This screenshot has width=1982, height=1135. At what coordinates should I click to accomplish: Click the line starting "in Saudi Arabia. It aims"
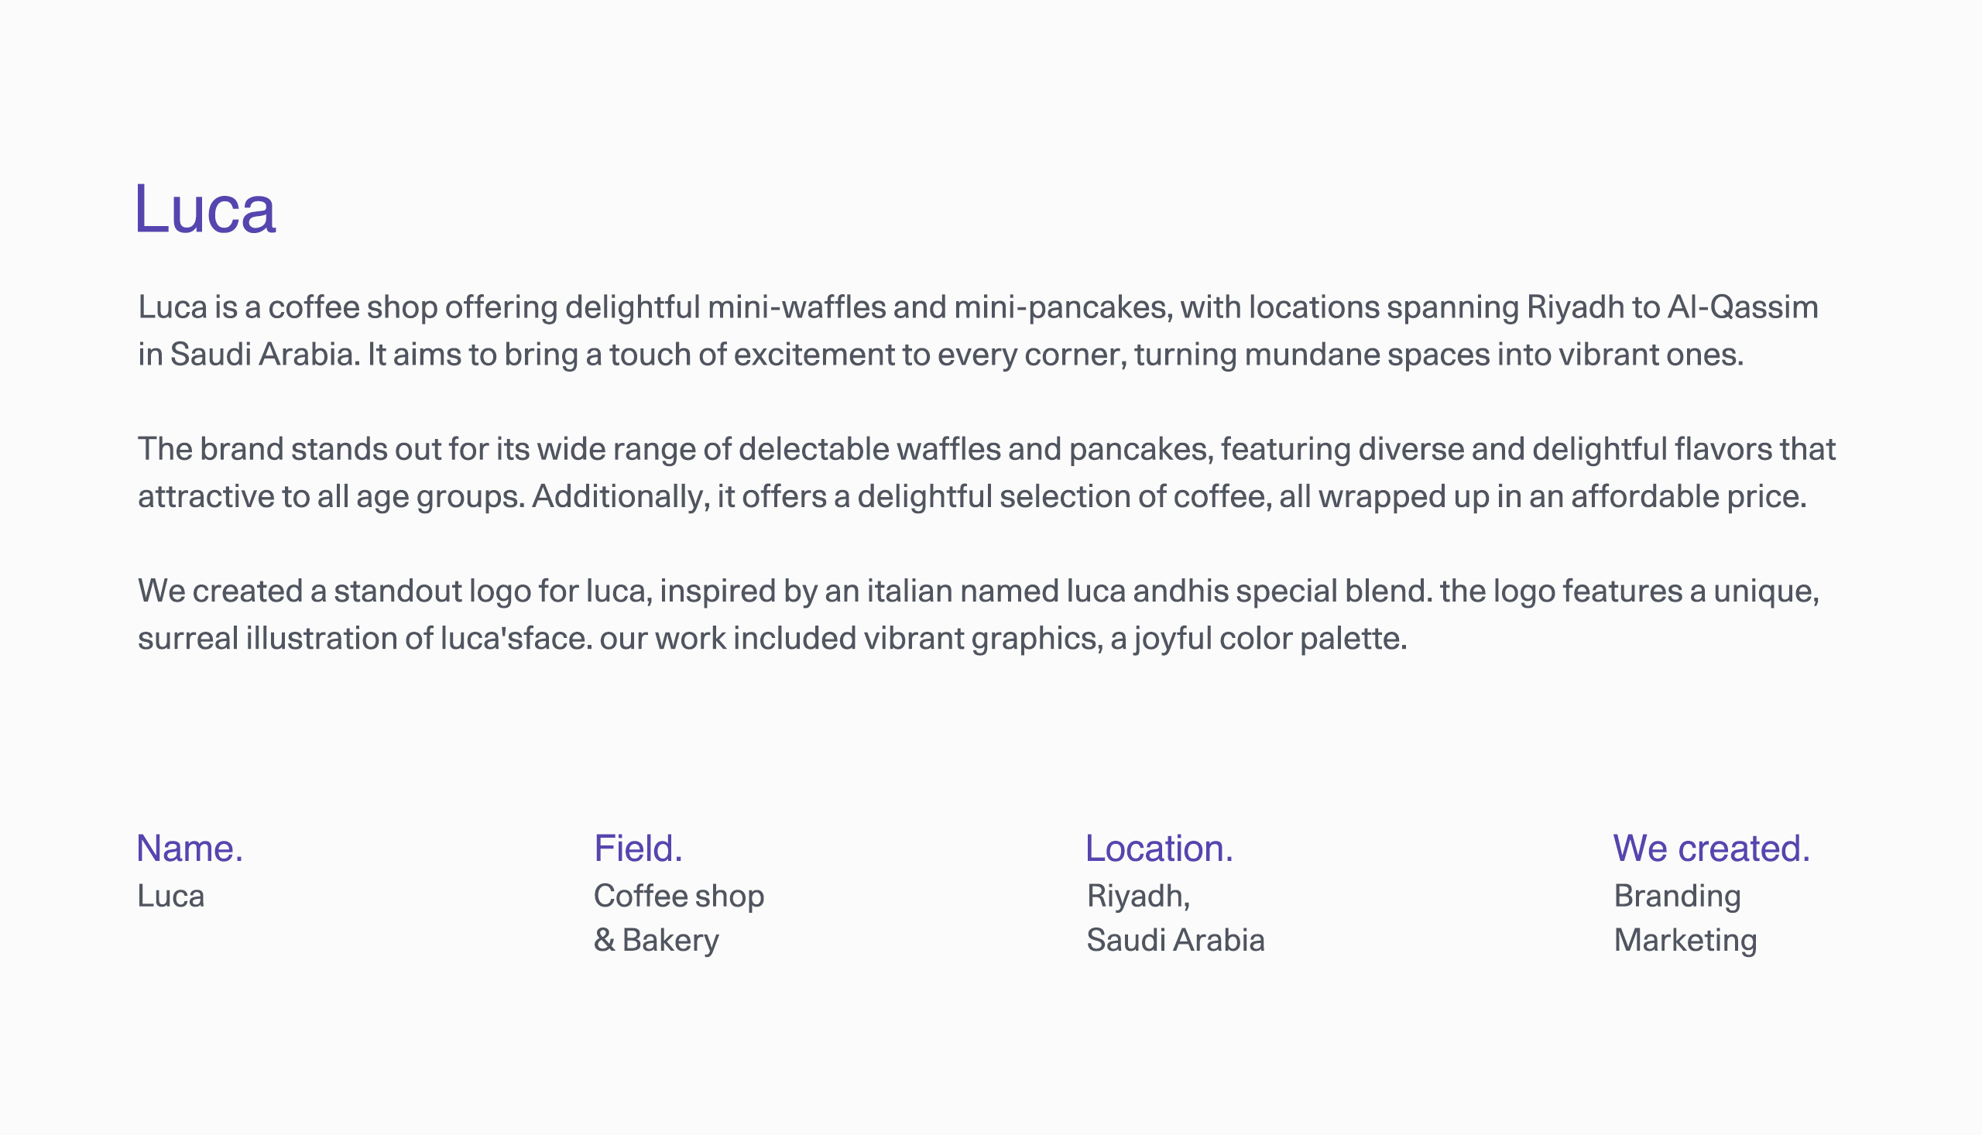940,355
